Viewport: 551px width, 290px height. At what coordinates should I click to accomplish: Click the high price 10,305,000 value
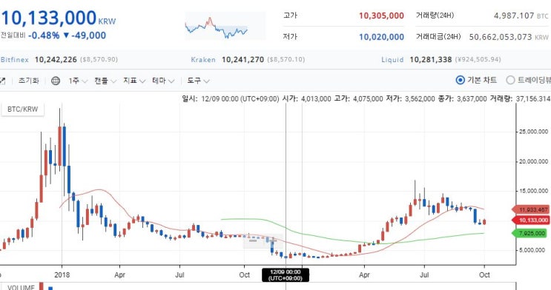381,16
